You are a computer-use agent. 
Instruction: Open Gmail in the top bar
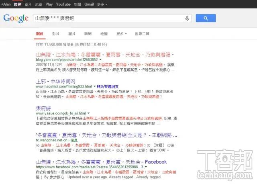tap(89, 4)
